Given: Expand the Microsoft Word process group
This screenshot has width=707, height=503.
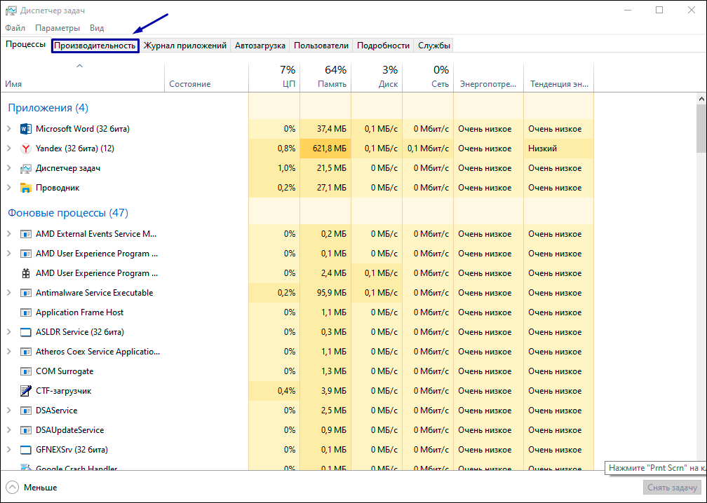Looking at the screenshot, I should point(9,129).
